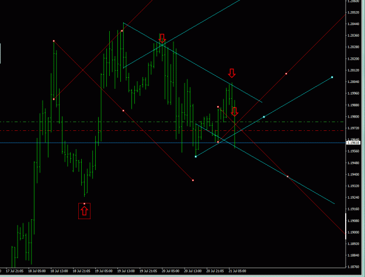
Task: Click the 17 Jul 21:05 time label
Action: (15, 271)
